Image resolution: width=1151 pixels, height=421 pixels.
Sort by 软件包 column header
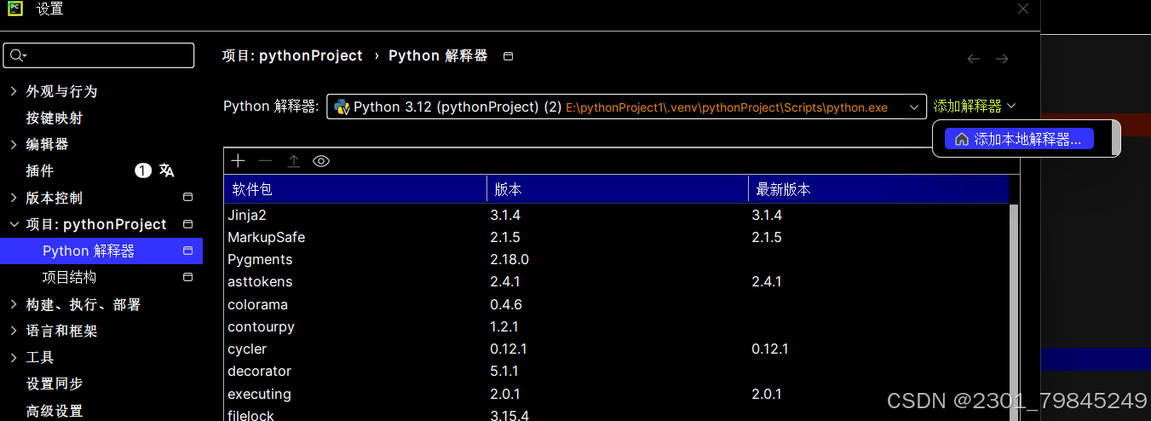[355, 189]
